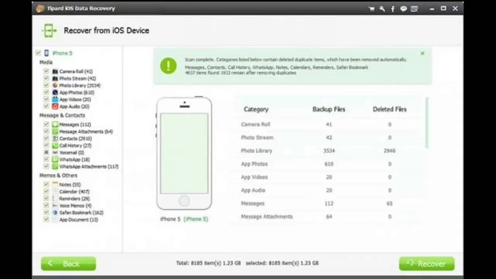Select the Safari Bookmark (162) tree item
496x279 pixels.
point(81,213)
